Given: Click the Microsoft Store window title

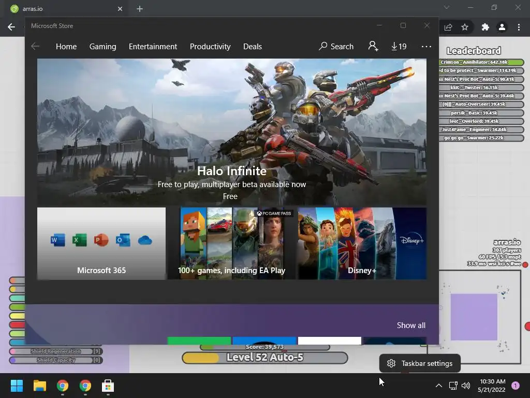Looking at the screenshot, I should 52,26.
